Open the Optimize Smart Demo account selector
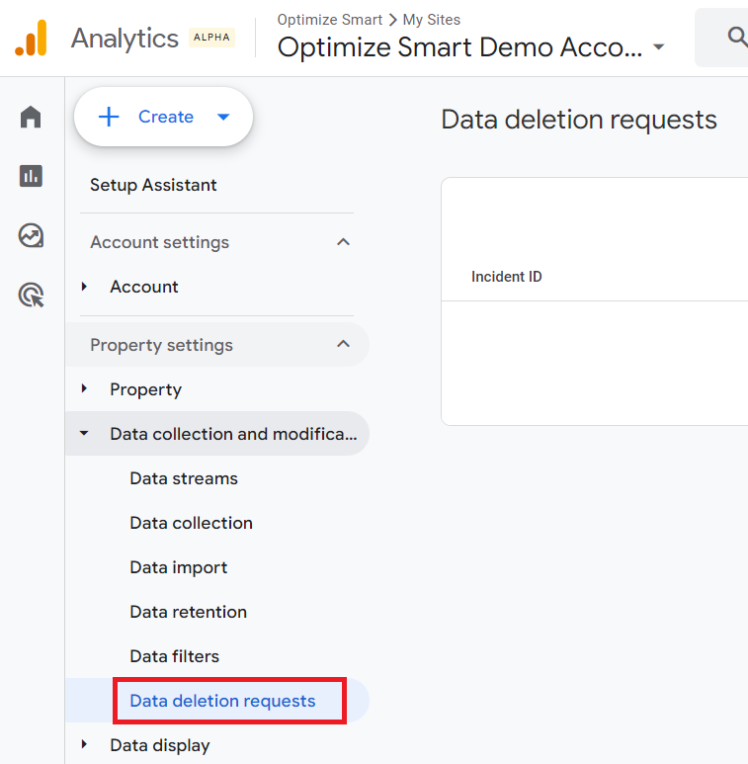The image size is (748, 764). click(x=470, y=47)
